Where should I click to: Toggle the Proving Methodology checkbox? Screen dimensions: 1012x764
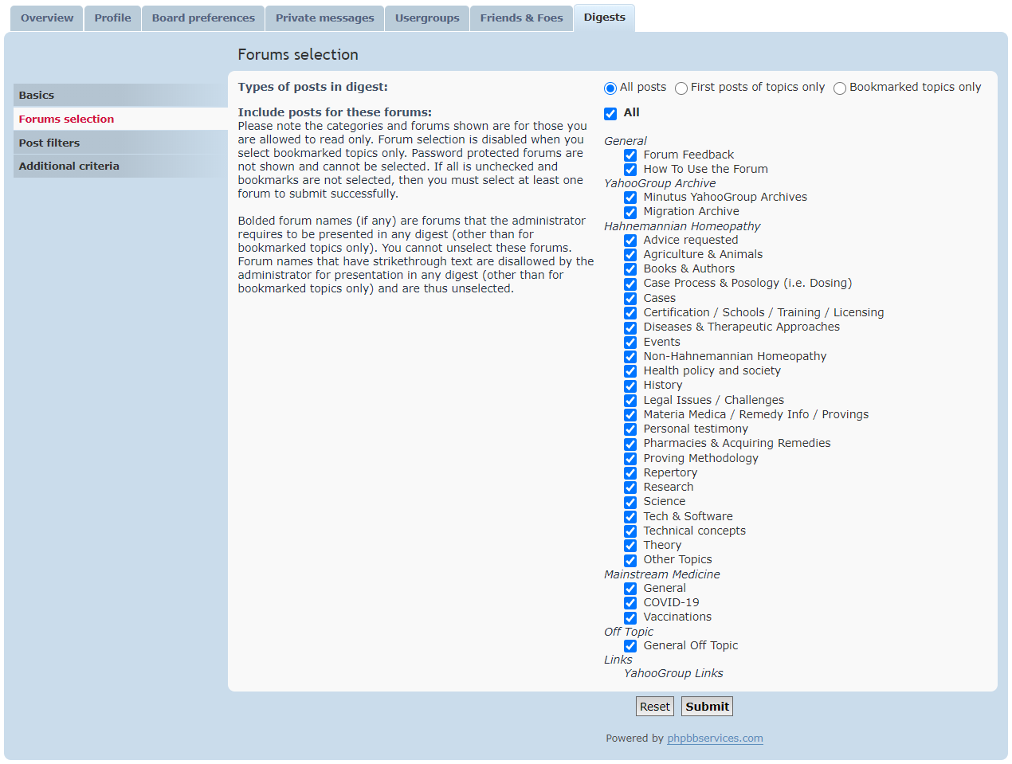pyautogui.click(x=630, y=459)
